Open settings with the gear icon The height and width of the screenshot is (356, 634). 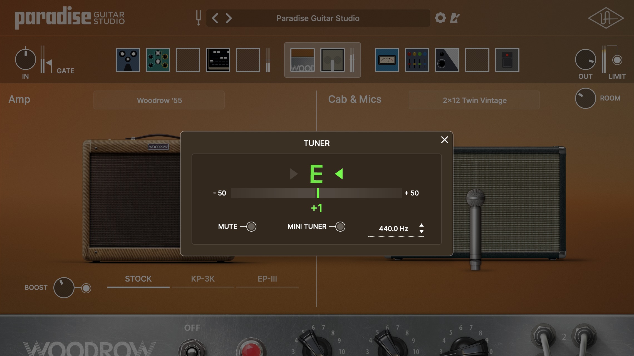[440, 18]
